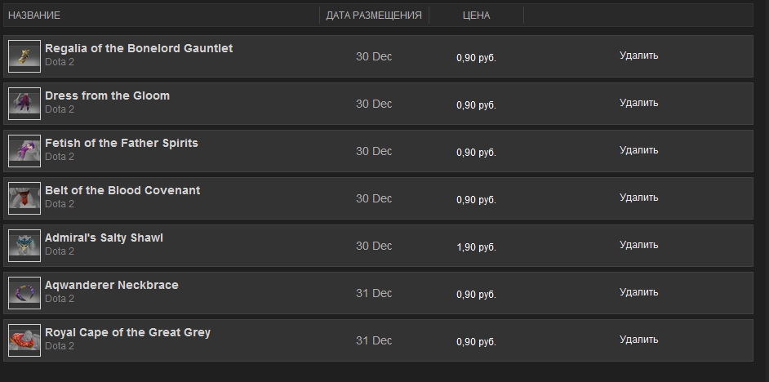This screenshot has height=382, width=769.
Task: Click Удалить for Aqwanderer Neckbrace
Action: click(x=638, y=292)
